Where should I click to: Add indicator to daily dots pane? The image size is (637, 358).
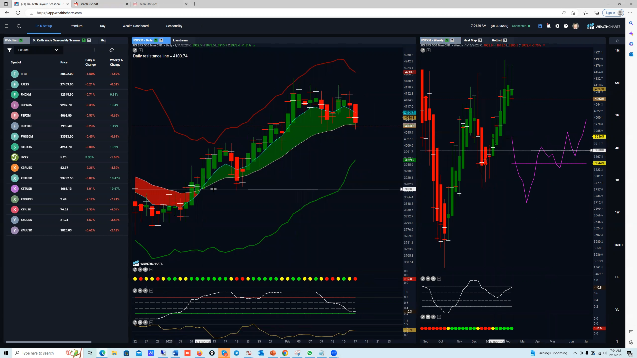(151, 269)
